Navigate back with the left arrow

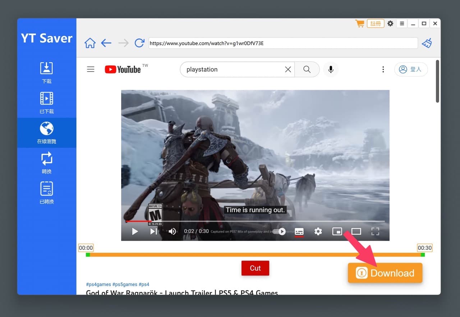(106, 43)
